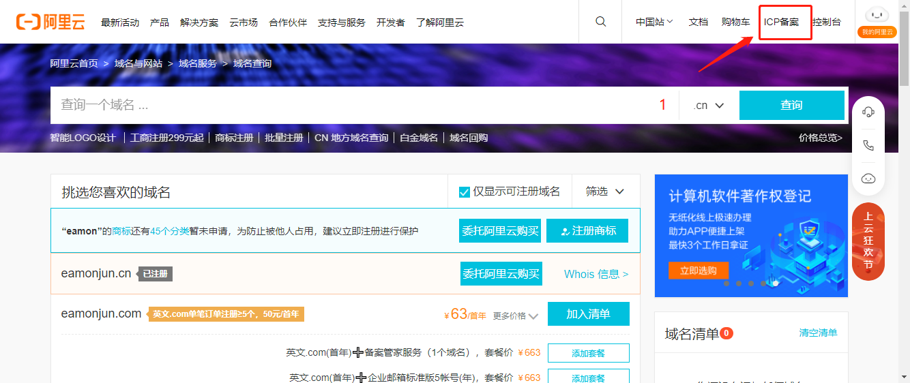Image resolution: width=910 pixels, height=383 pixels.
Task: Open the 购物车 cart
Action: tap(735, 22)
